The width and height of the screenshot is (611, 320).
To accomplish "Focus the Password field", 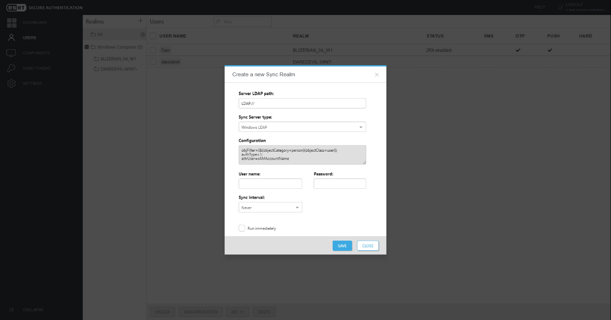I will pos(340,183).
